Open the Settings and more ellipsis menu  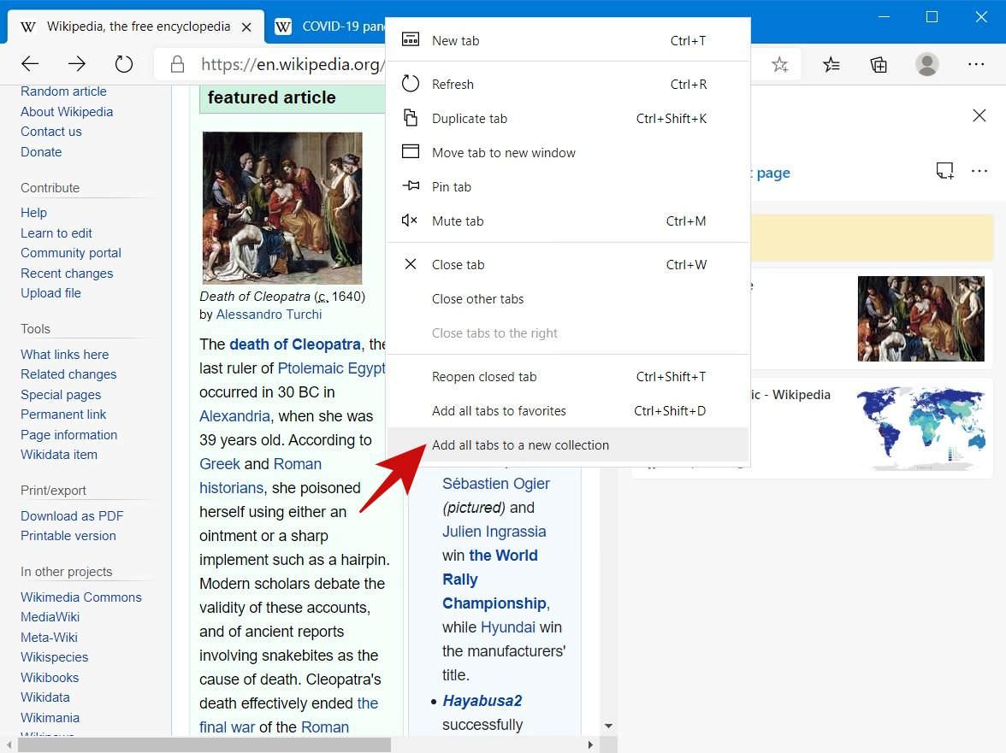(x=976, y=64)
